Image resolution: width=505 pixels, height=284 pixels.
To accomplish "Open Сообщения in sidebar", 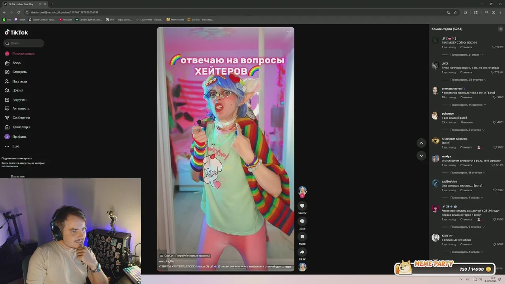I will pyautogui.click(x=17, y=118).
